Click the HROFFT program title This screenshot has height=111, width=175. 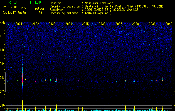[x=17, y=2]
